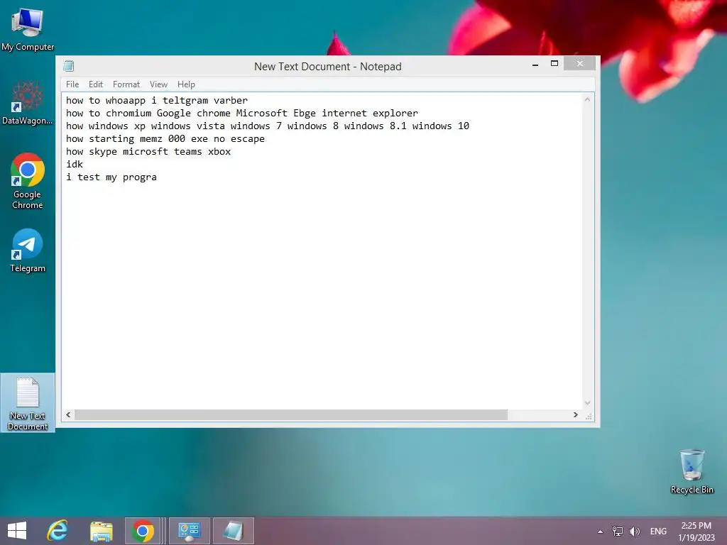Click the word 'chromium' in the text

pyautogui.click(x=129, y=113)
